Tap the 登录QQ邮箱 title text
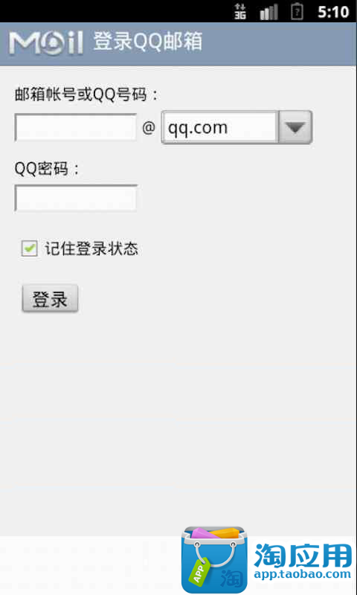The width and height of the screenshot is (357, 595). point(147,42)
